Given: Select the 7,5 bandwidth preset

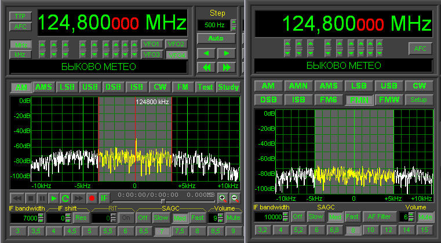Looking at the screenshot, I should pos(180,231).
